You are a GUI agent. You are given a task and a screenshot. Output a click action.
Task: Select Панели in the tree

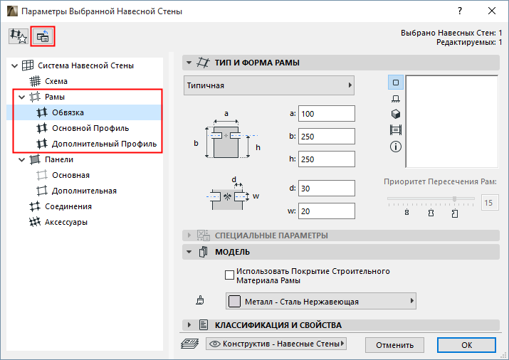pos(59,159)
